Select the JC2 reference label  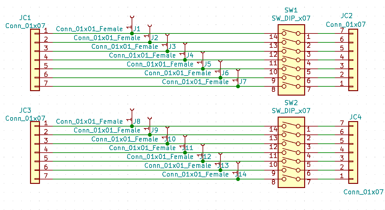coord(347,16)
